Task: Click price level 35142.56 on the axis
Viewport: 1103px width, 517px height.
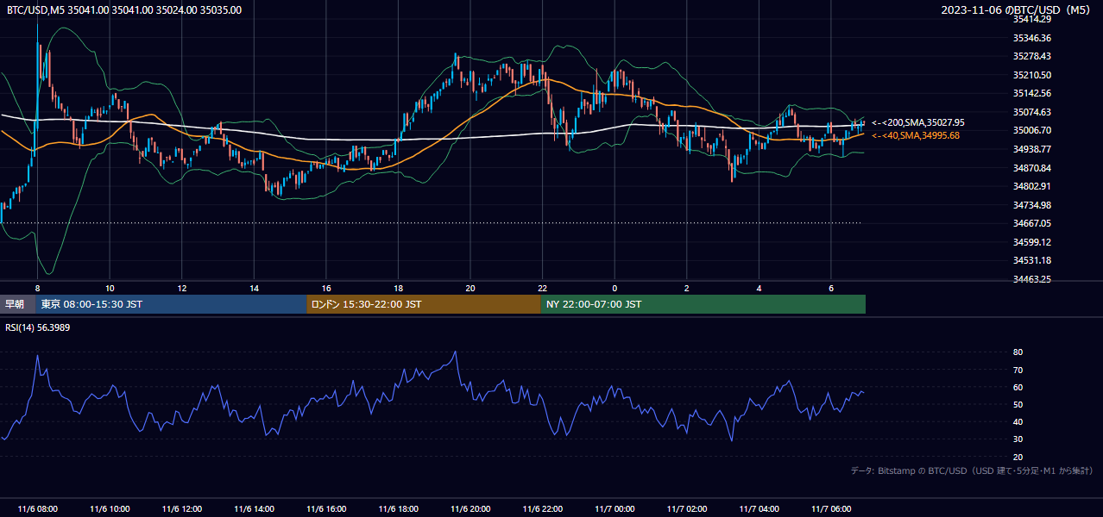Action: tap(1032, 93)
